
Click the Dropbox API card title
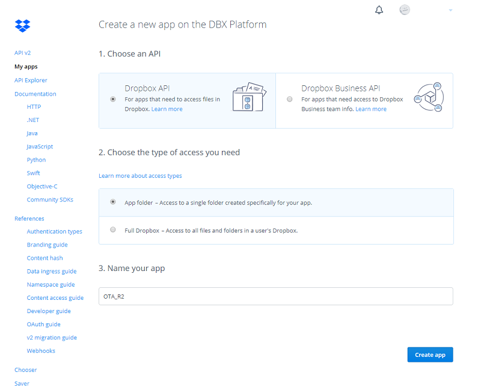point(147,88)
